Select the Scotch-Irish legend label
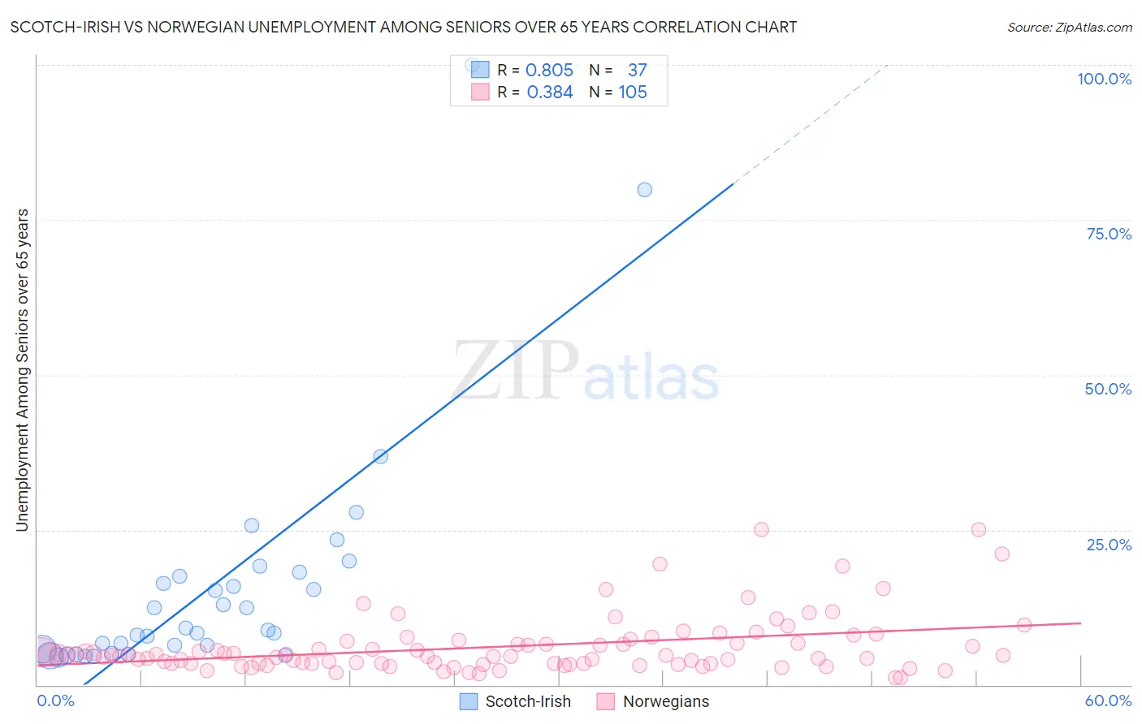 coord(528,701)
